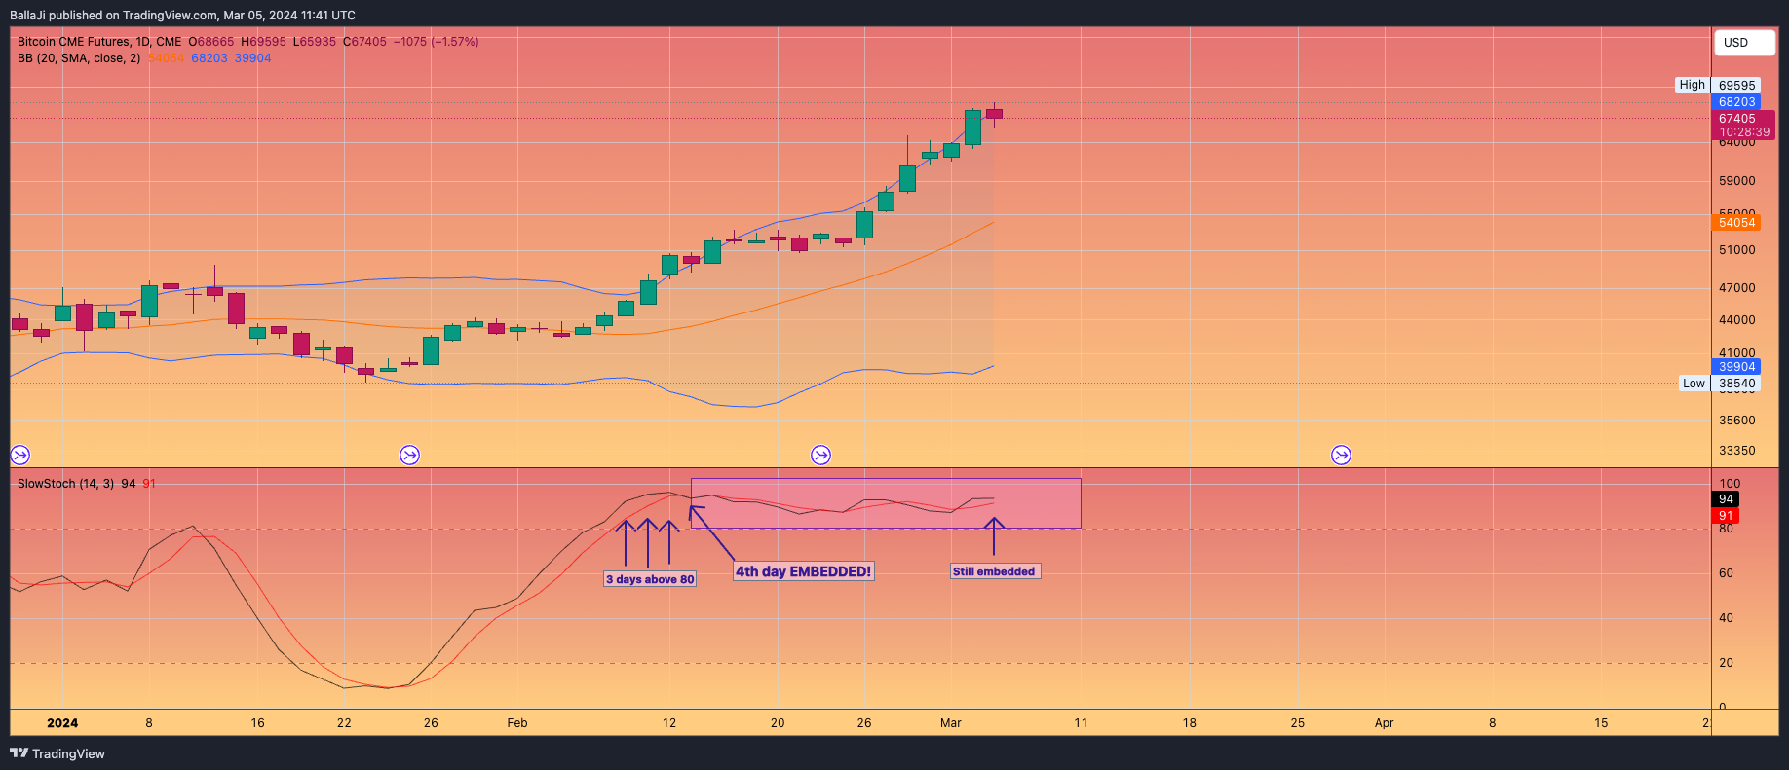Click the Feb label on the time axis
The width and height of the screenshot is (1789, 770).
(x=517, y=723)
